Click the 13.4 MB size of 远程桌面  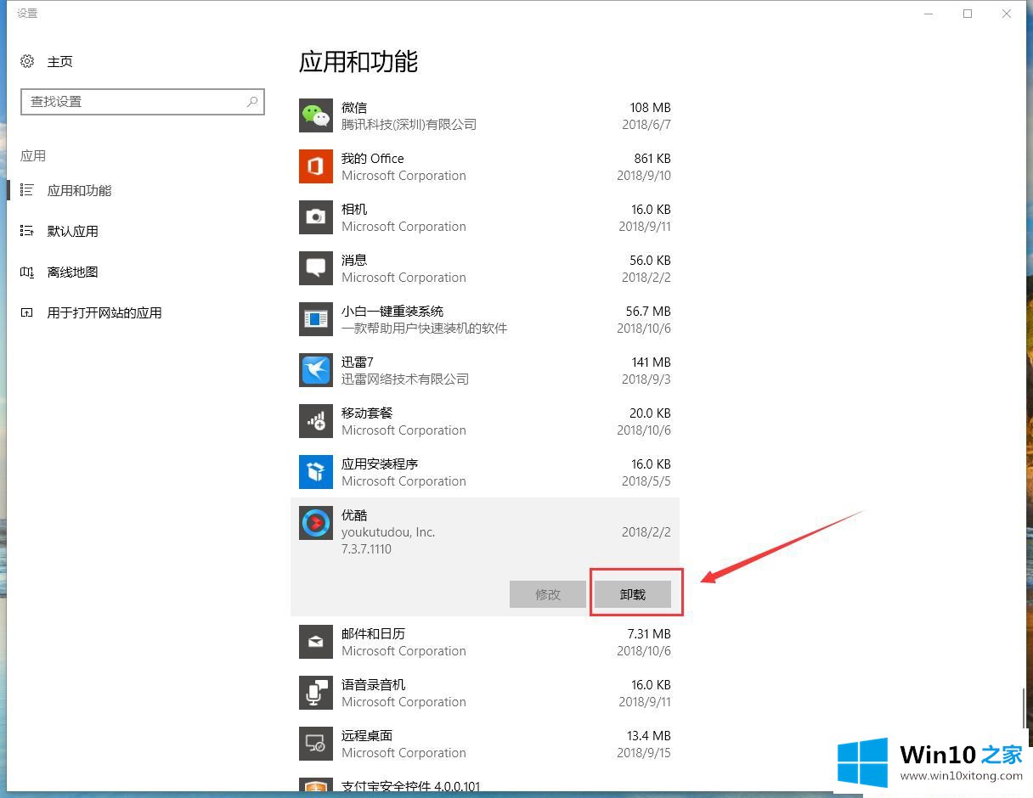coord(649,735)
